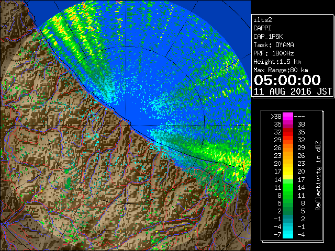Click the 05:00:00 timestamp
The width and height of the screenshot is (335, 251).
[x=287, y=80]
